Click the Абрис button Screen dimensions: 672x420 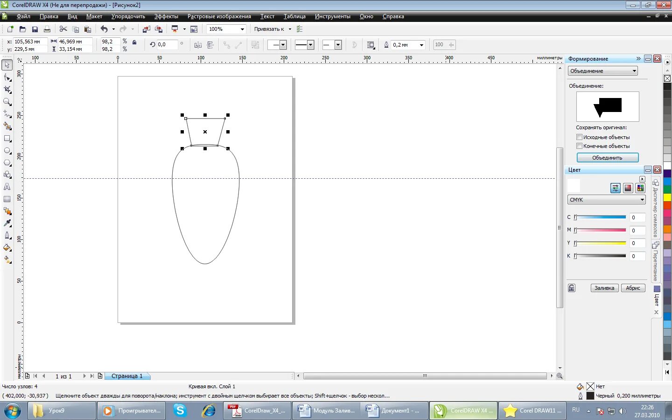[633, 288]
